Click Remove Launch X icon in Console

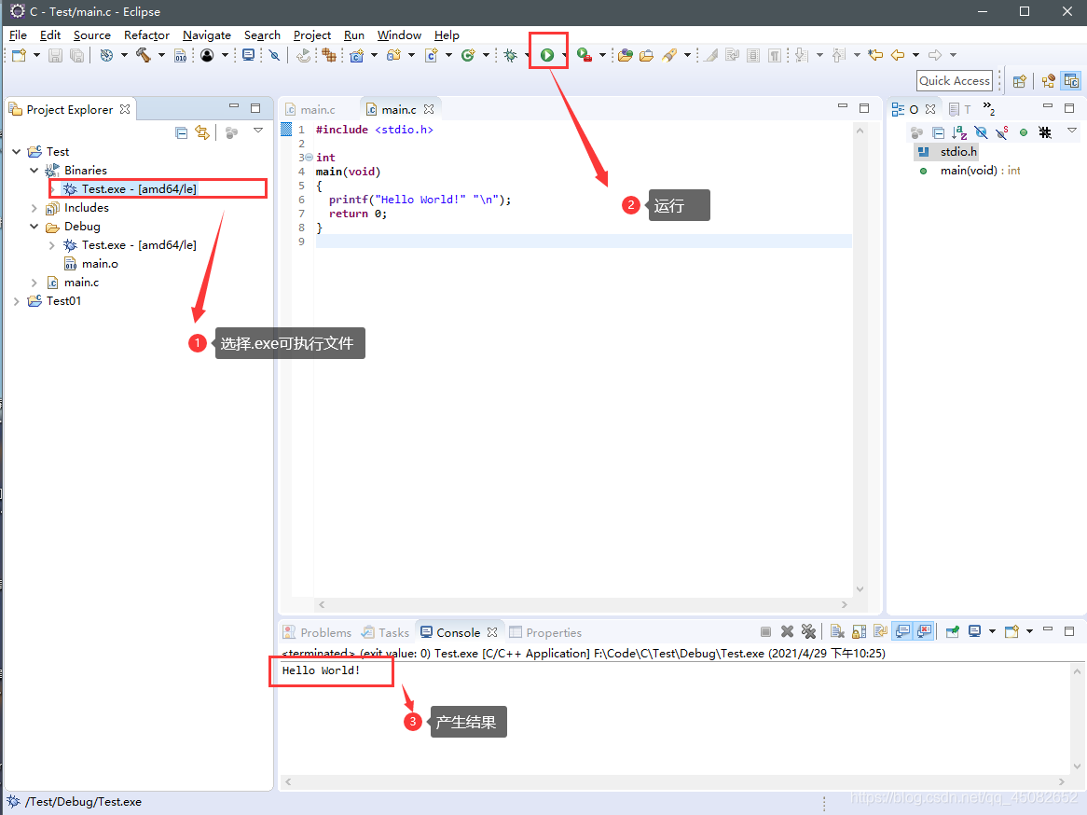787,631
